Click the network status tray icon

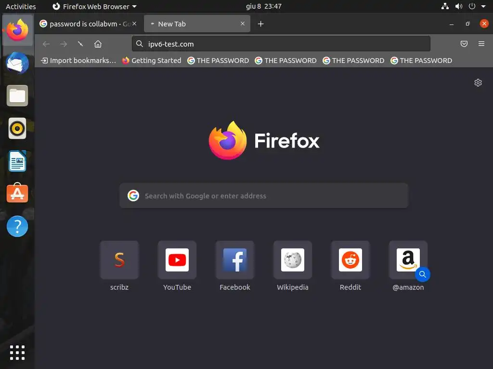pos(445,6)
